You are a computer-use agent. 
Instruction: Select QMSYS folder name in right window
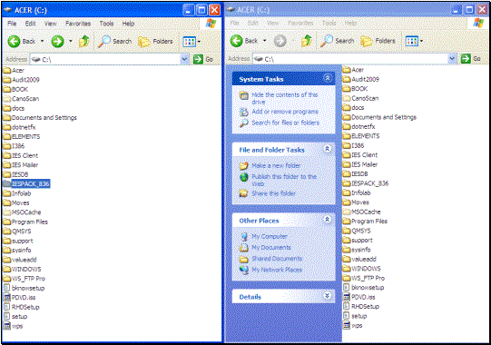(360, 231)
